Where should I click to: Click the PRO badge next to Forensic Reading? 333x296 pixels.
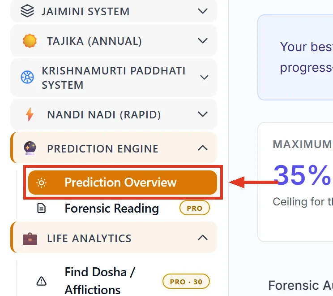tap(195, 208)
